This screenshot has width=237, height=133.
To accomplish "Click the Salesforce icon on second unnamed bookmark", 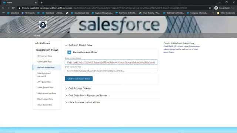I will point(39,13).
